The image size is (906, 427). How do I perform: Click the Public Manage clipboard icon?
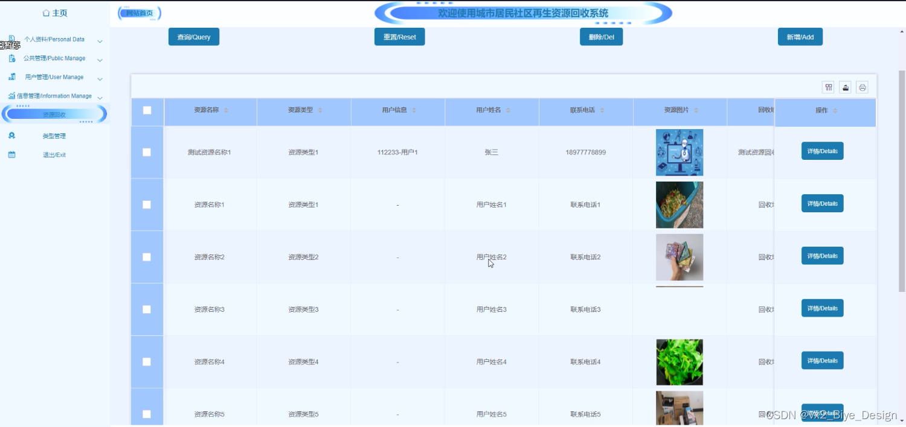point(11,59)
